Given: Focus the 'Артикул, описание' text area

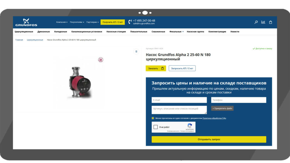Looking at the screenshot, I should [x=179, y=110].
